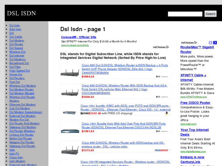Open Wireless Dsl sidebar link
The image size is (222, 166).
click(x=17, y=52)
